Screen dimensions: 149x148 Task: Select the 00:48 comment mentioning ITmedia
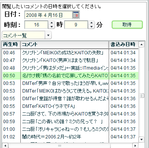tap(70, 68)
